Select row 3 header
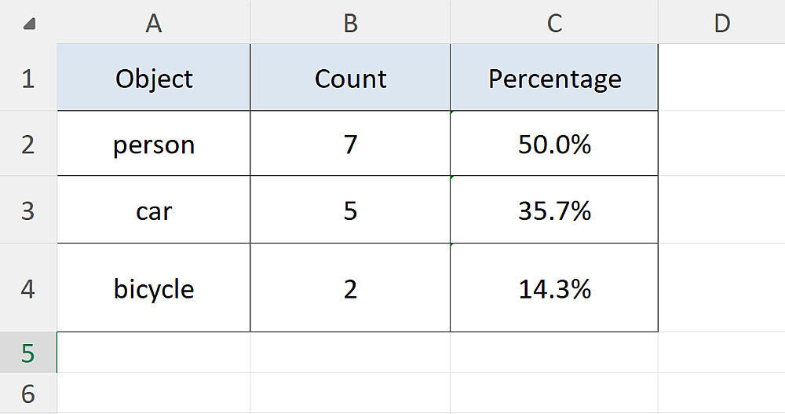785x414 pixels. click(28, 211)
